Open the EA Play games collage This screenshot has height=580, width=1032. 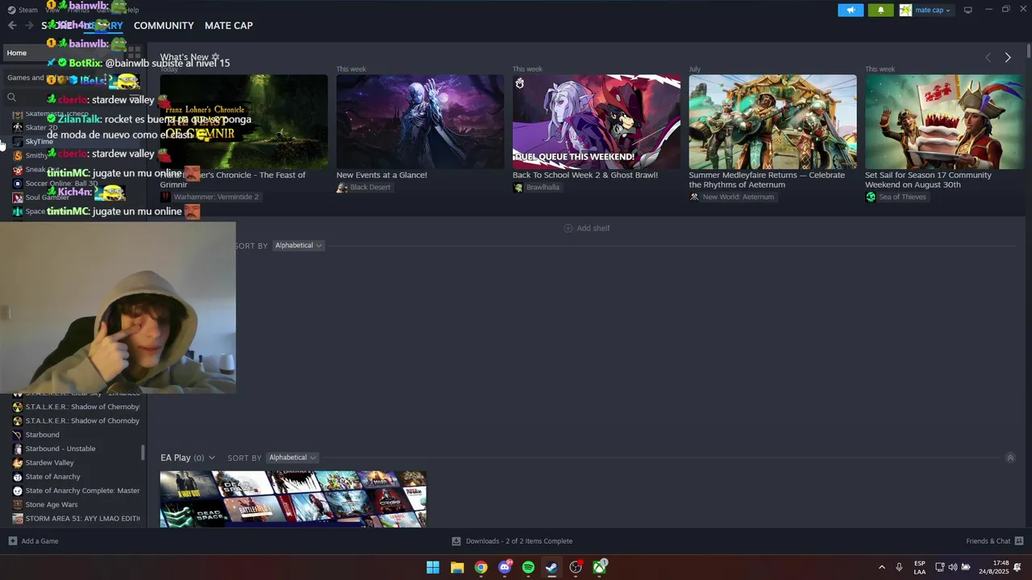(293, 499)
